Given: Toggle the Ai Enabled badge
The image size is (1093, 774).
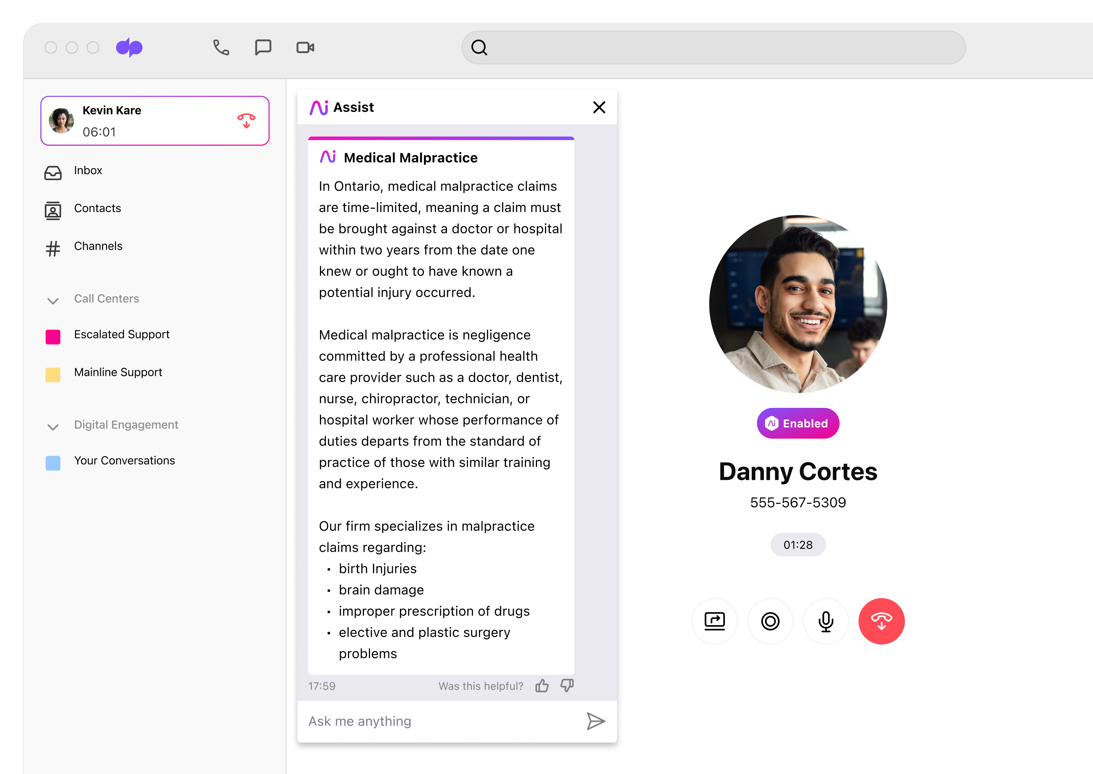Looking at the screenshot, I should (797, 423).
